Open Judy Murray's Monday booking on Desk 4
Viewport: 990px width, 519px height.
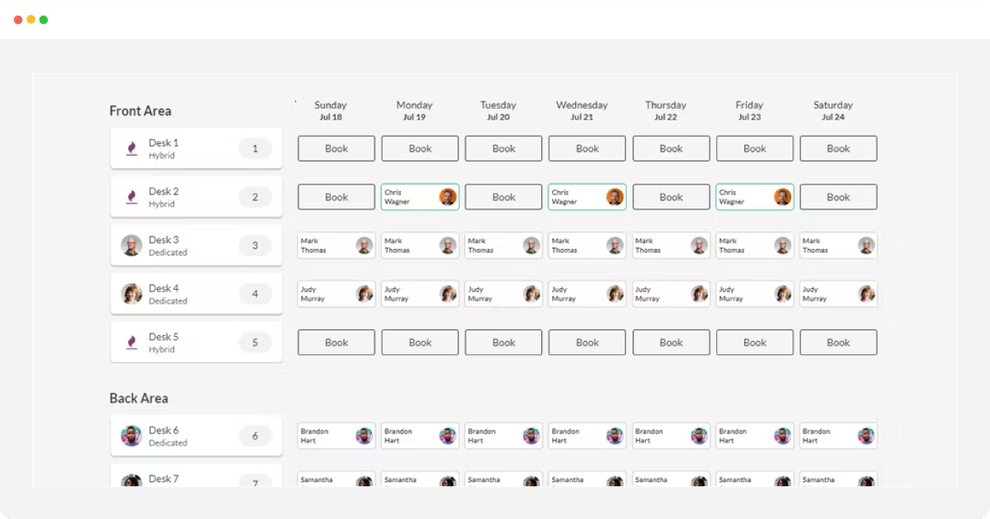408,294
